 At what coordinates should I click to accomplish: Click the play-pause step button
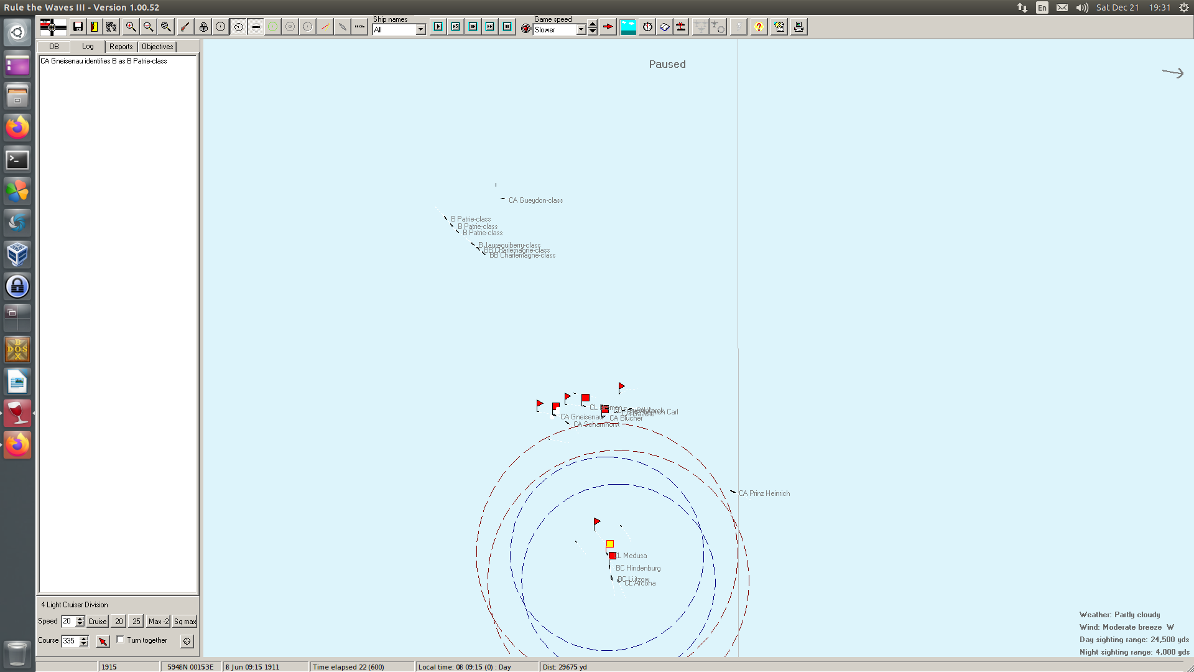(x=473, y=27)
